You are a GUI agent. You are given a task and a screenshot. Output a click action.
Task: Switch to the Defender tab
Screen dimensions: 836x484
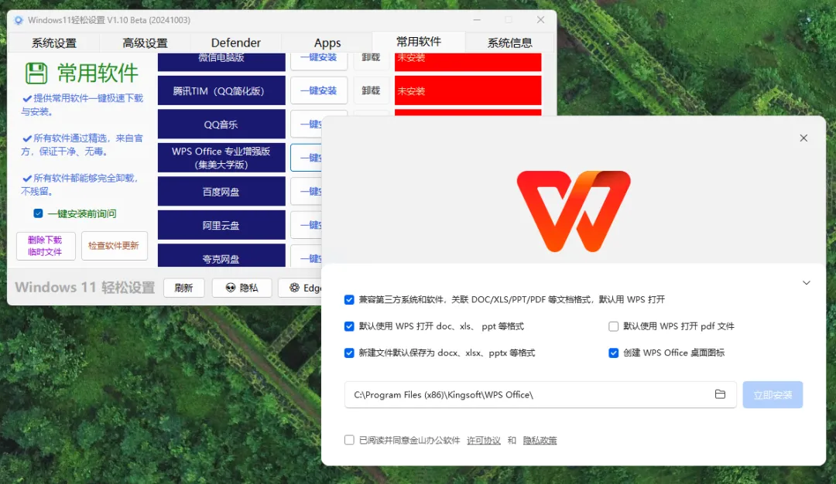pyautogui.click(x=236, y=43)
